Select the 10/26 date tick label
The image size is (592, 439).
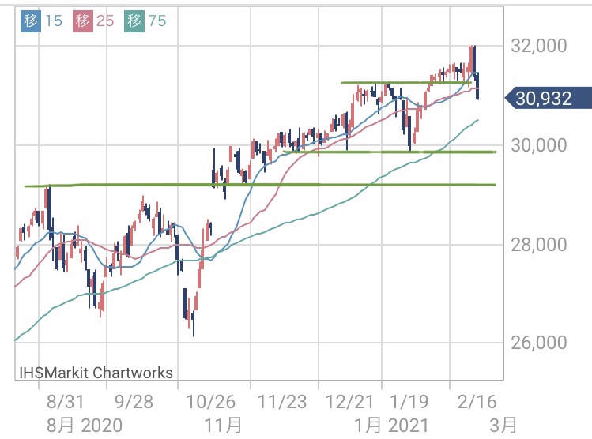pyautogui.click(x=213, y=400)
